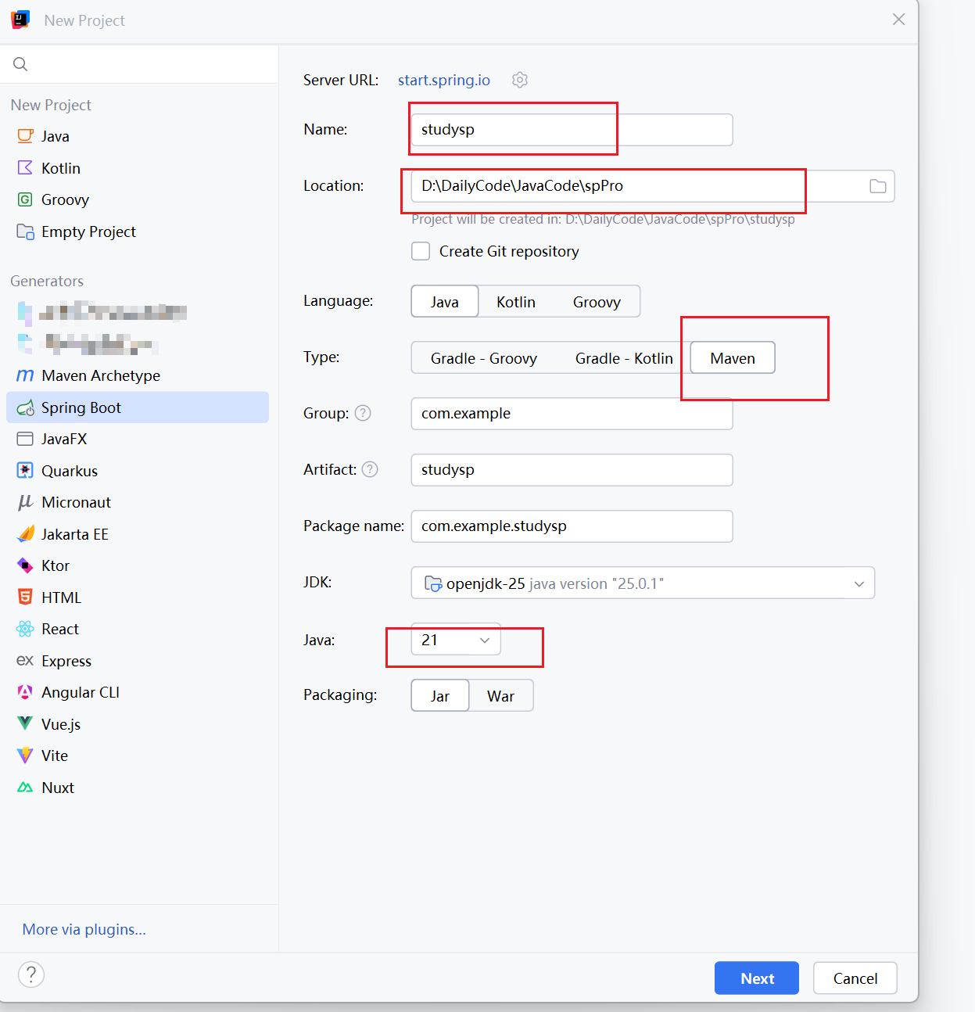Open help for Artifact field

point(370,469)
